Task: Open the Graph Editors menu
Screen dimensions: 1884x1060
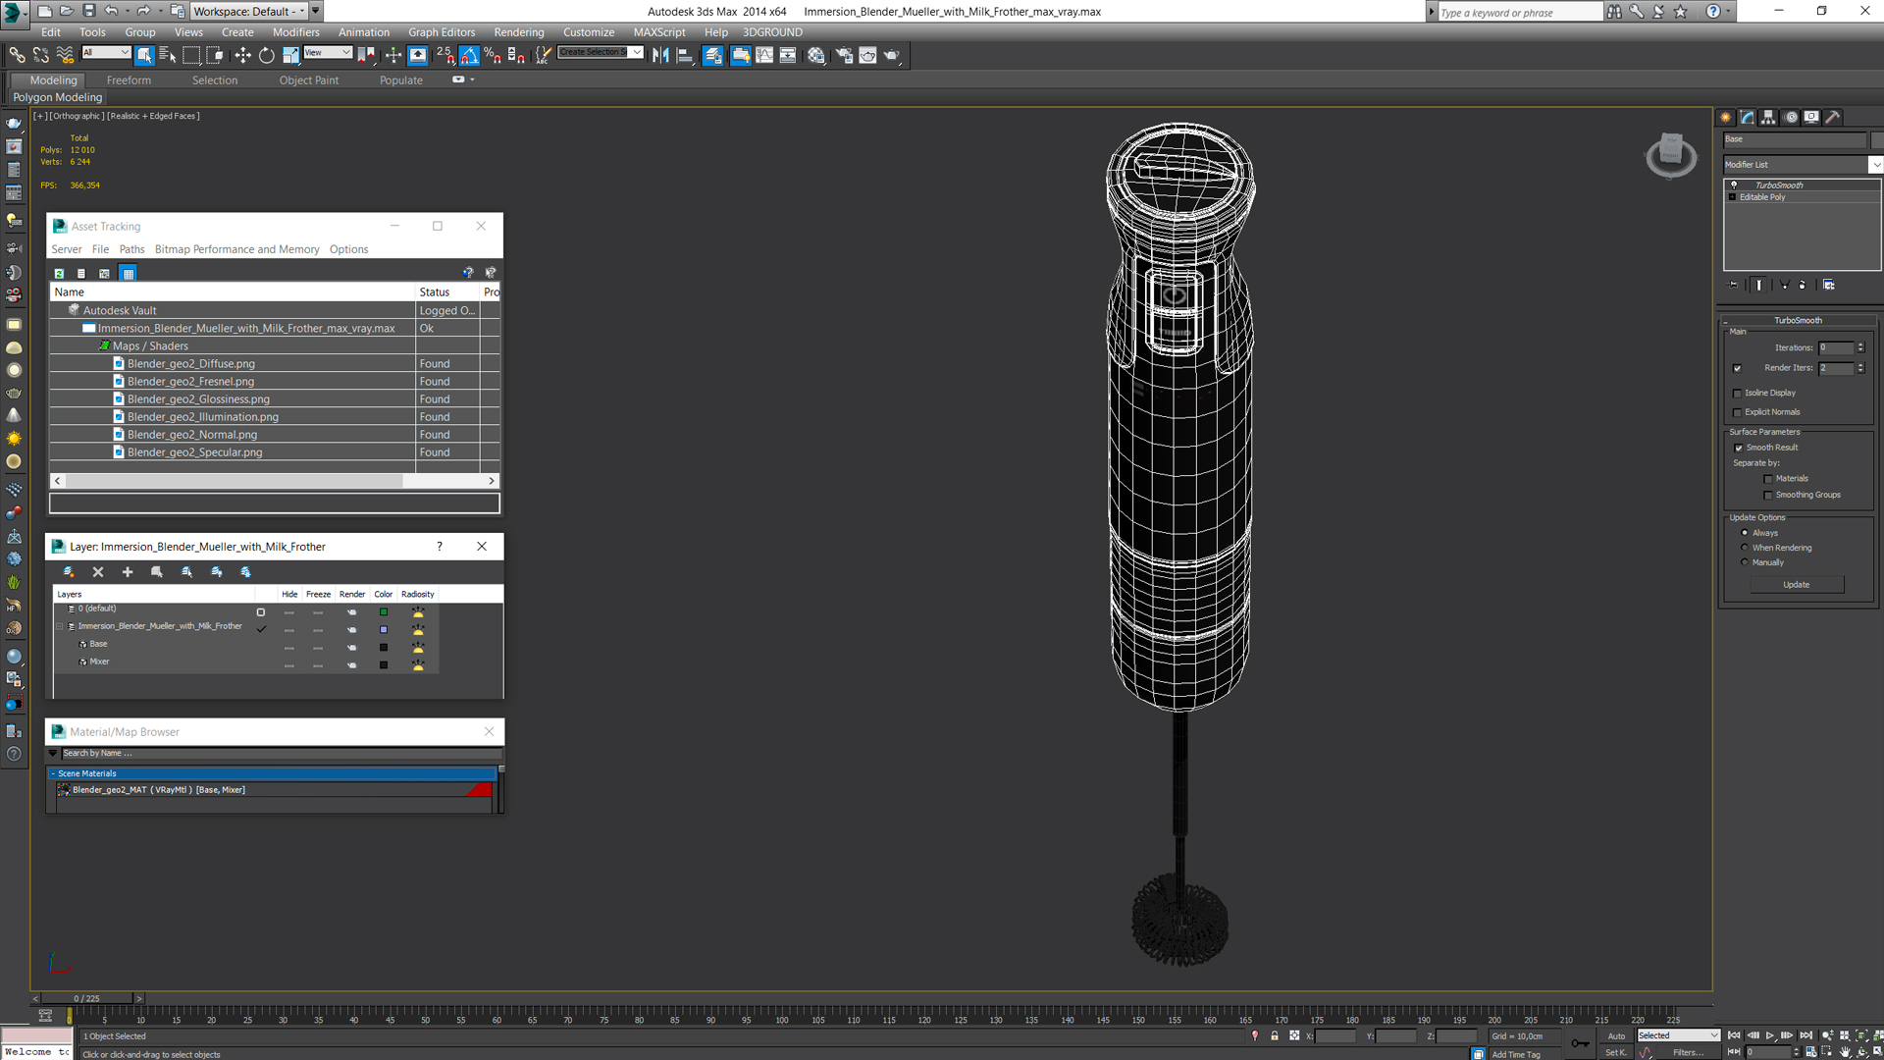Action: 442,32
